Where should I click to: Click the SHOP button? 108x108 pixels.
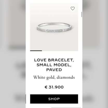tap(54, 99)
